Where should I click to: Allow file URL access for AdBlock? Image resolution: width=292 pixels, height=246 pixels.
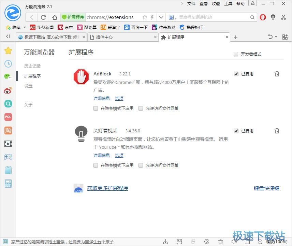pos(141,108)
